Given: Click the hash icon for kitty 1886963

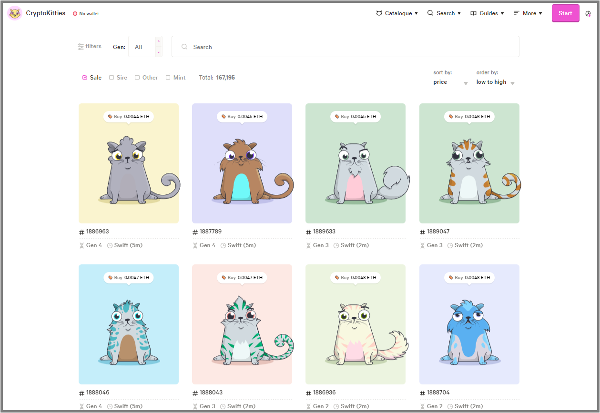Looking at the screenshot, I should tap(81, 232).
